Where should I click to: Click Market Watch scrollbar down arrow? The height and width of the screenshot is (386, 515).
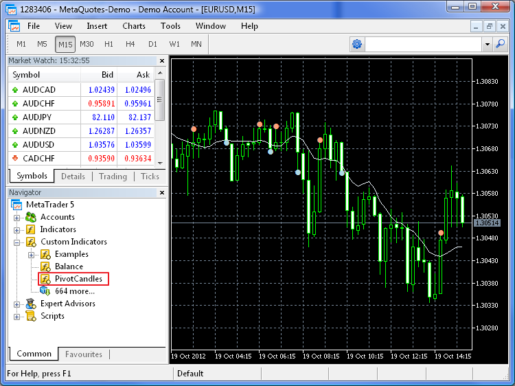pyautogui.click(x=160, y=163)
